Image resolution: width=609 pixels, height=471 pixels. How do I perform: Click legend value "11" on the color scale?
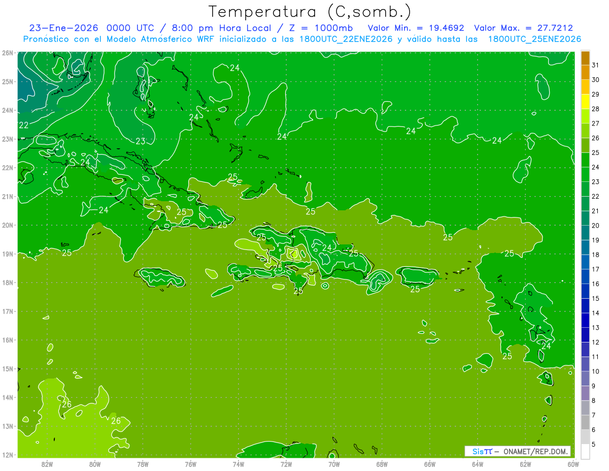point(596,357)
